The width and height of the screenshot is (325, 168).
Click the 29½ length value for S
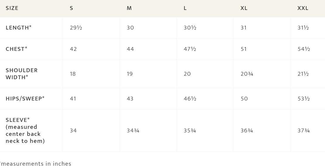tap(76, 28)
